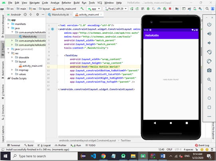Click the emulator sidebar Back triangle
Viewport: 216px width, 161px height.
coord(209,89)
